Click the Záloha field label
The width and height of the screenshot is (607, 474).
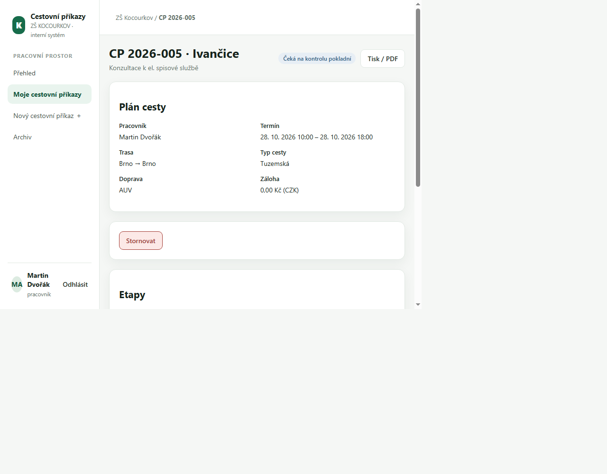point(270,179)
